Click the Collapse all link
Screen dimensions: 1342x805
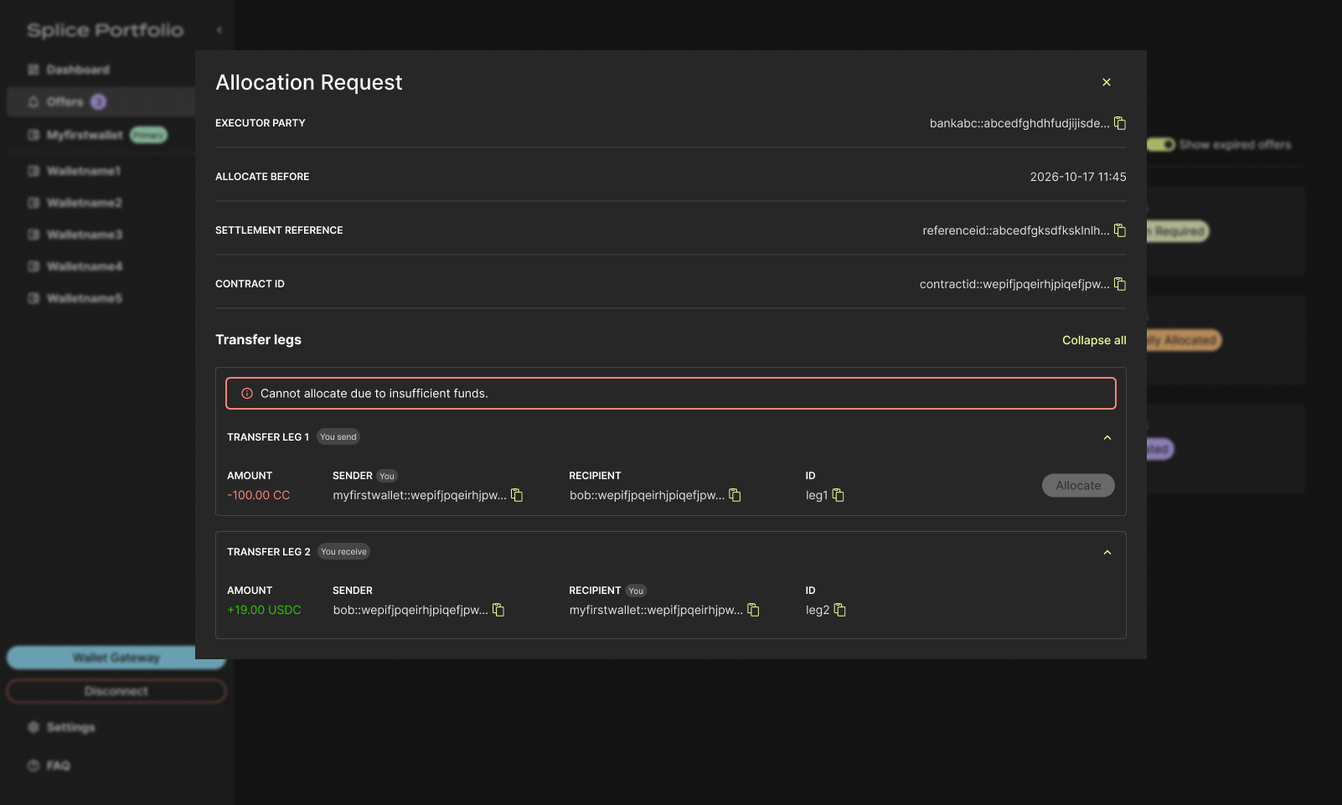(1094, 340)
